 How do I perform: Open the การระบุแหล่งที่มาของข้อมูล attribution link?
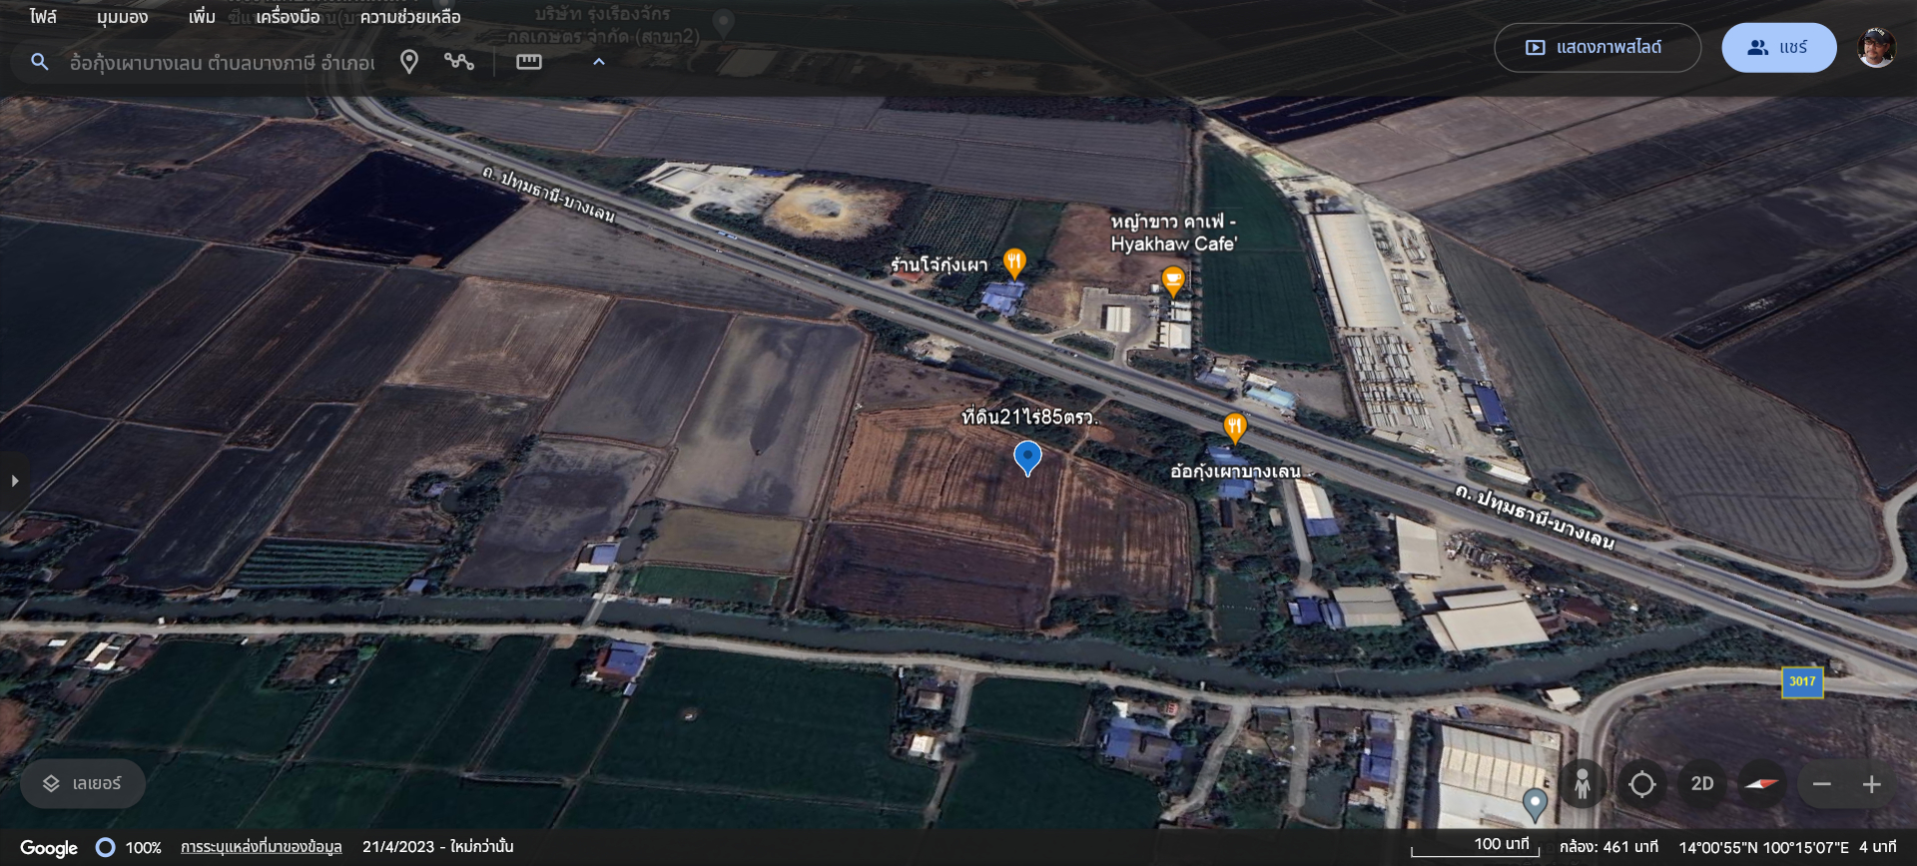tap(261, 847)
